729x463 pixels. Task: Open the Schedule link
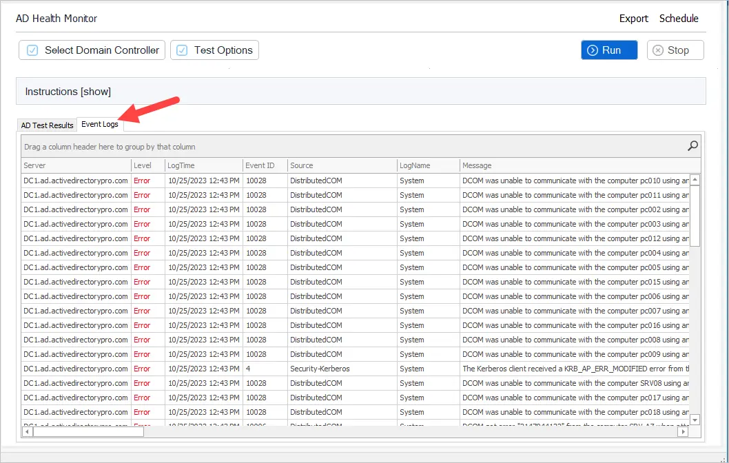(679, 19)
